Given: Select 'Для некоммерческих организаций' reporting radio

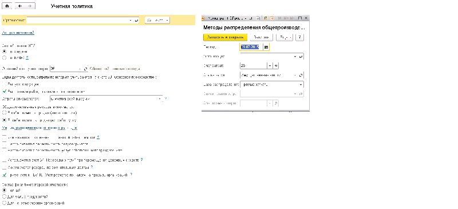Looking at the screenshot, I should pos(4,203).
